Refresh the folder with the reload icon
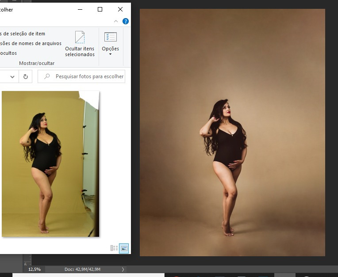The height and width of the screenshot is (277, 338). point(26,76)
